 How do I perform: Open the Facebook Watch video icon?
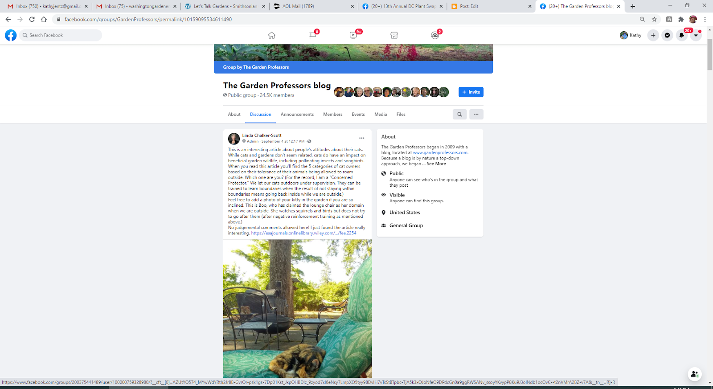[353, 35]
